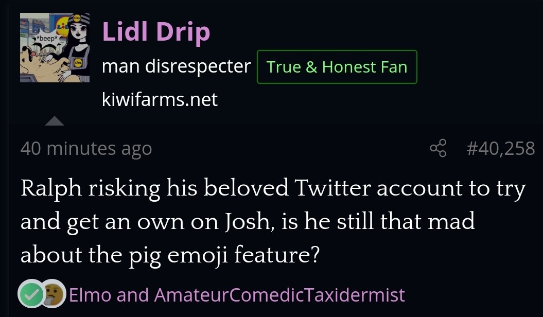This screenshot has height=317, width=543.
Task: Click the 40 minutes ago timestamp
Action: 86,149
